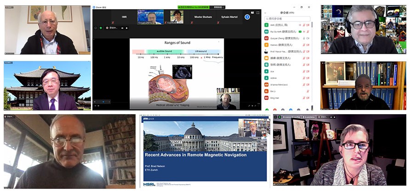This screenshot has height=193, width=410.
Task: Click the blue next-page arrow in video strip
Action: tap(247, 17)
